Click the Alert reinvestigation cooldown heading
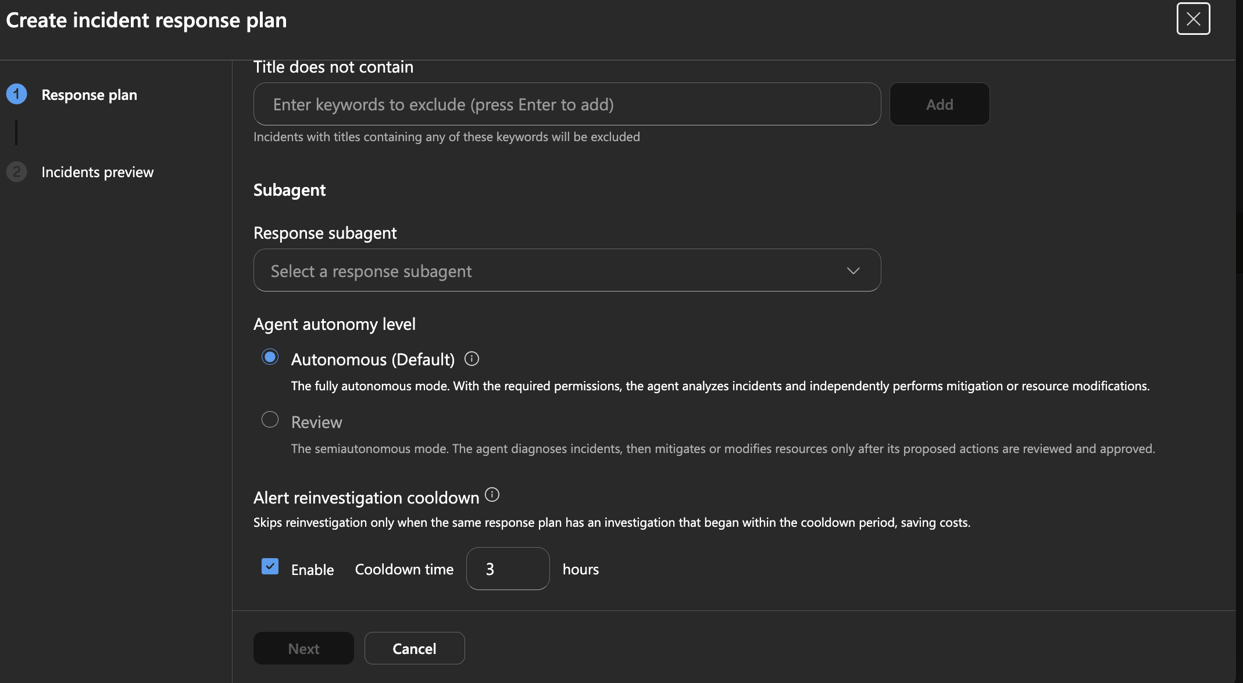This screenshot has height=683, width=1243. [x=366, y=498]
